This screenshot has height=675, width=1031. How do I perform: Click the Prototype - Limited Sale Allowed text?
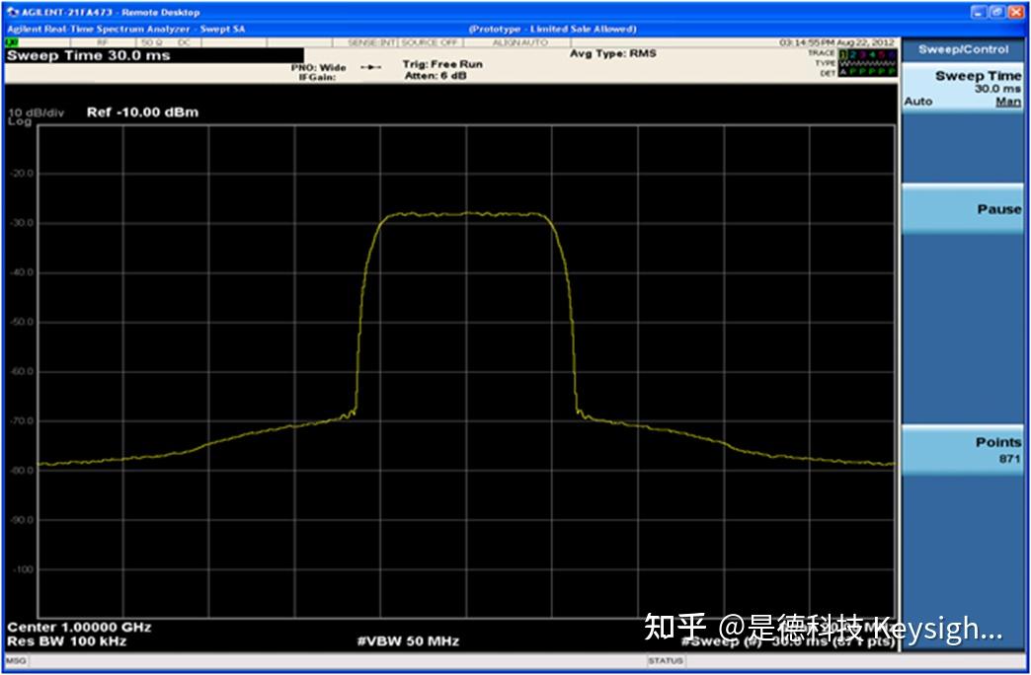552,29
